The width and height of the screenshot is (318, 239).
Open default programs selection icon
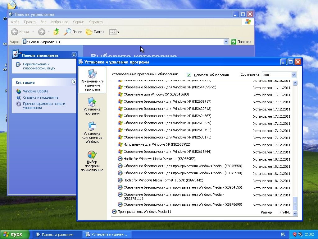click(92, 161)
